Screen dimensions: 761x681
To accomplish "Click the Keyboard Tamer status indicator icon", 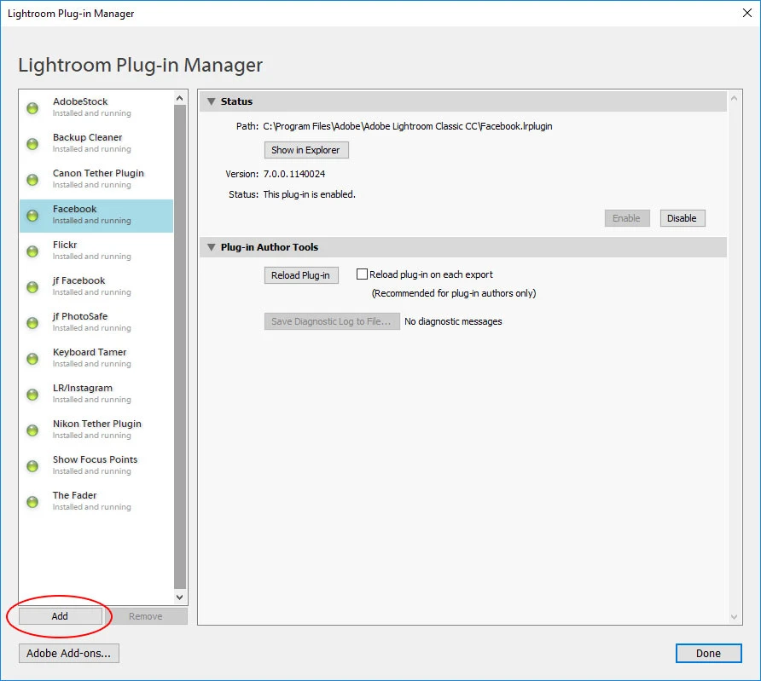I will 32,359.
